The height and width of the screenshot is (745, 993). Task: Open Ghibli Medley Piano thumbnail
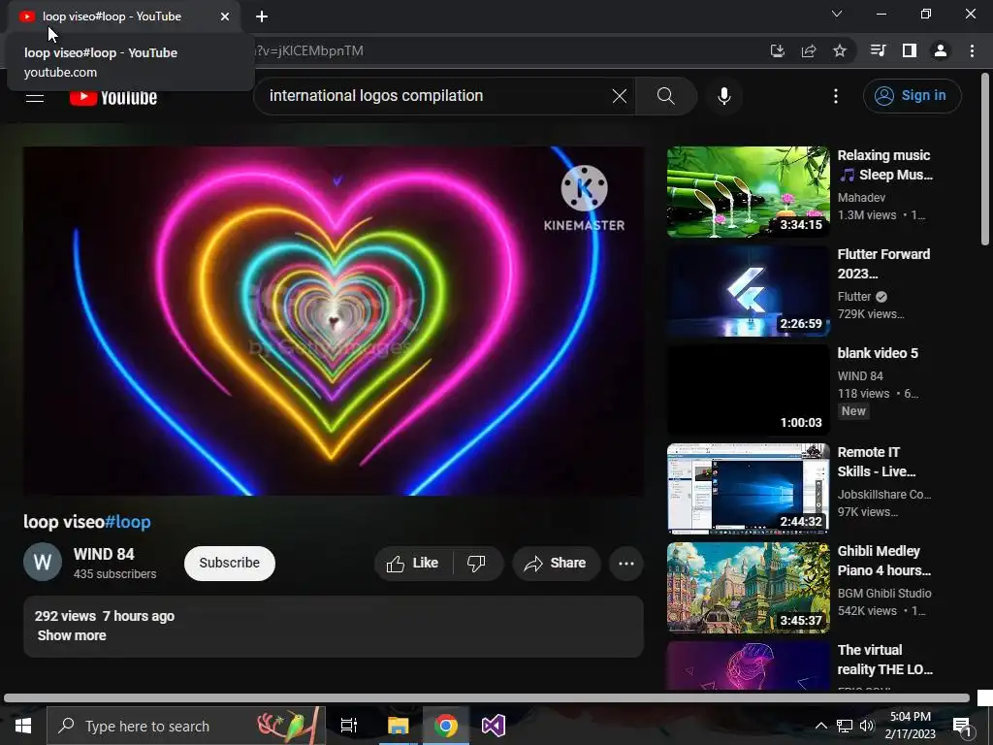(x=748, y=587)
